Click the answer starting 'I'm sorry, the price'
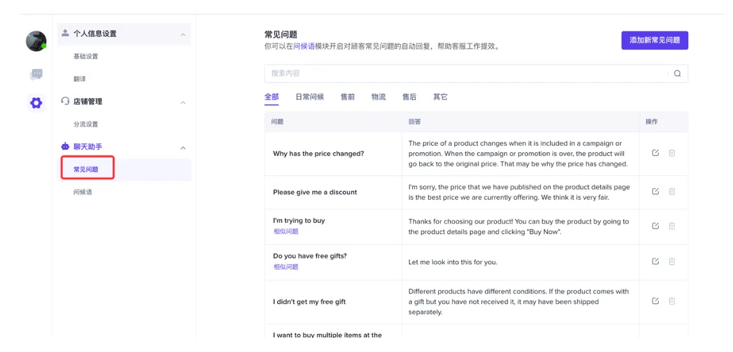 pos(520,192)
